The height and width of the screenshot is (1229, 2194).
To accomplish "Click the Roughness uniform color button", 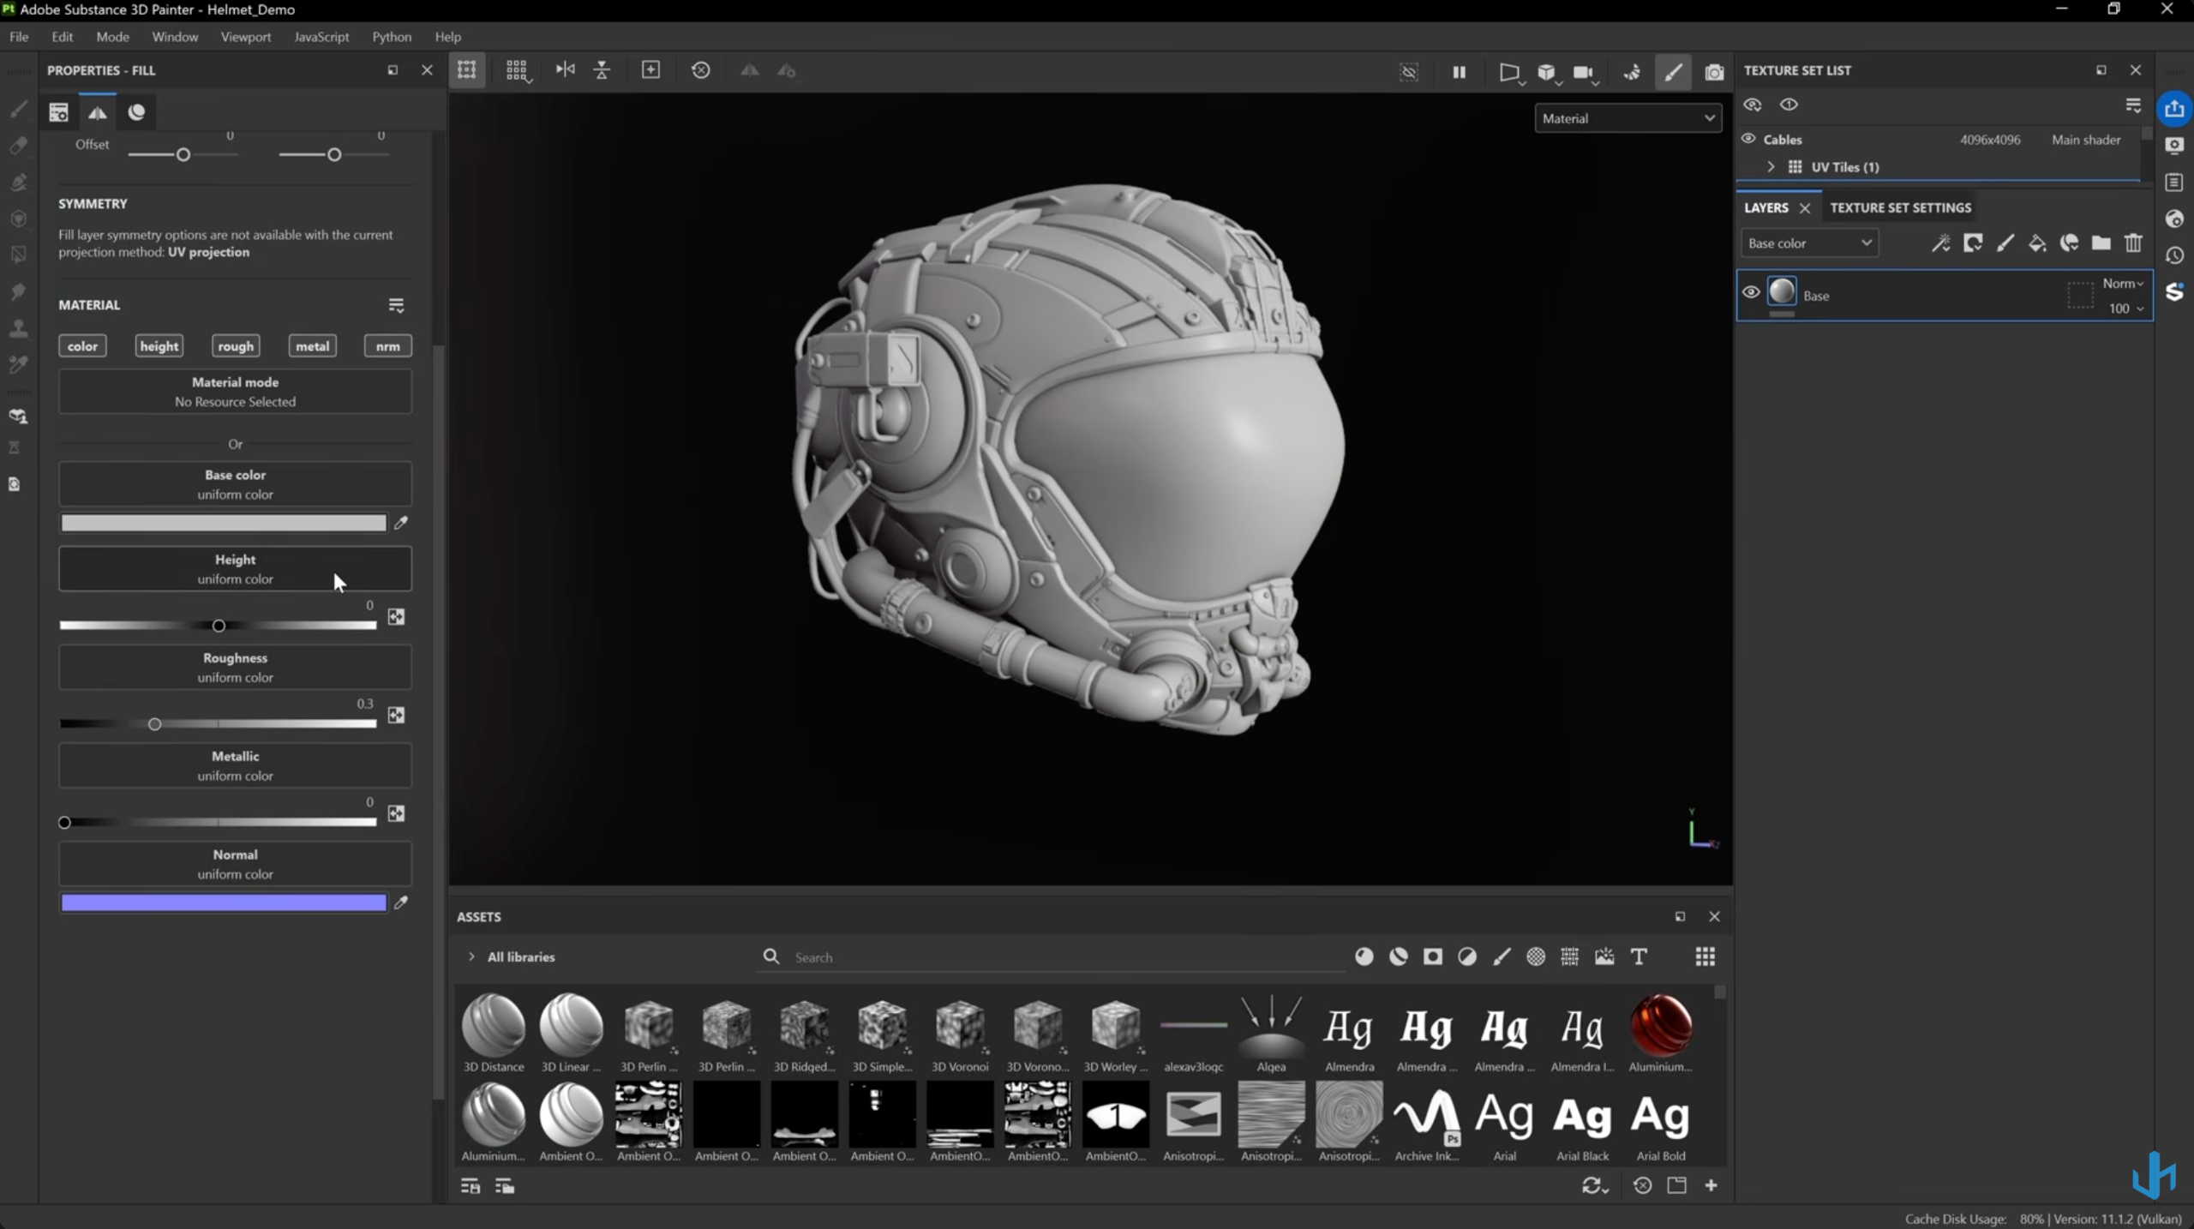I will tap(235, 668).
